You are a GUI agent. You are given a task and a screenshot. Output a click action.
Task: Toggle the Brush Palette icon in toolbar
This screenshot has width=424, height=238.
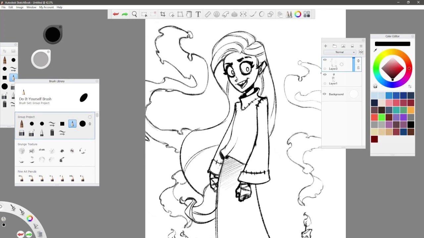click(289, 14)
